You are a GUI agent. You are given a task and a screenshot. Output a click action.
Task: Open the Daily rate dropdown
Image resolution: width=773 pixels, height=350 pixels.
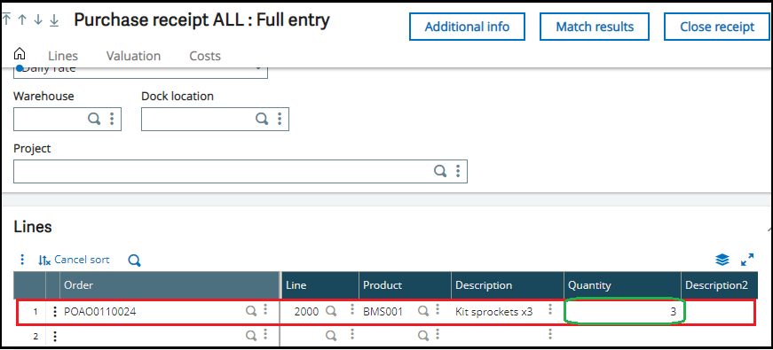pyautogui.click(x=140, y=69)
